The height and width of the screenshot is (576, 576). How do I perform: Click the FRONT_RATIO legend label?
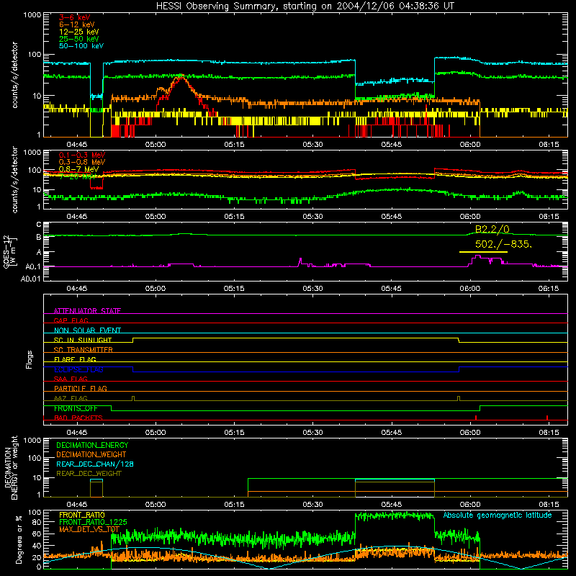(82, 515)
